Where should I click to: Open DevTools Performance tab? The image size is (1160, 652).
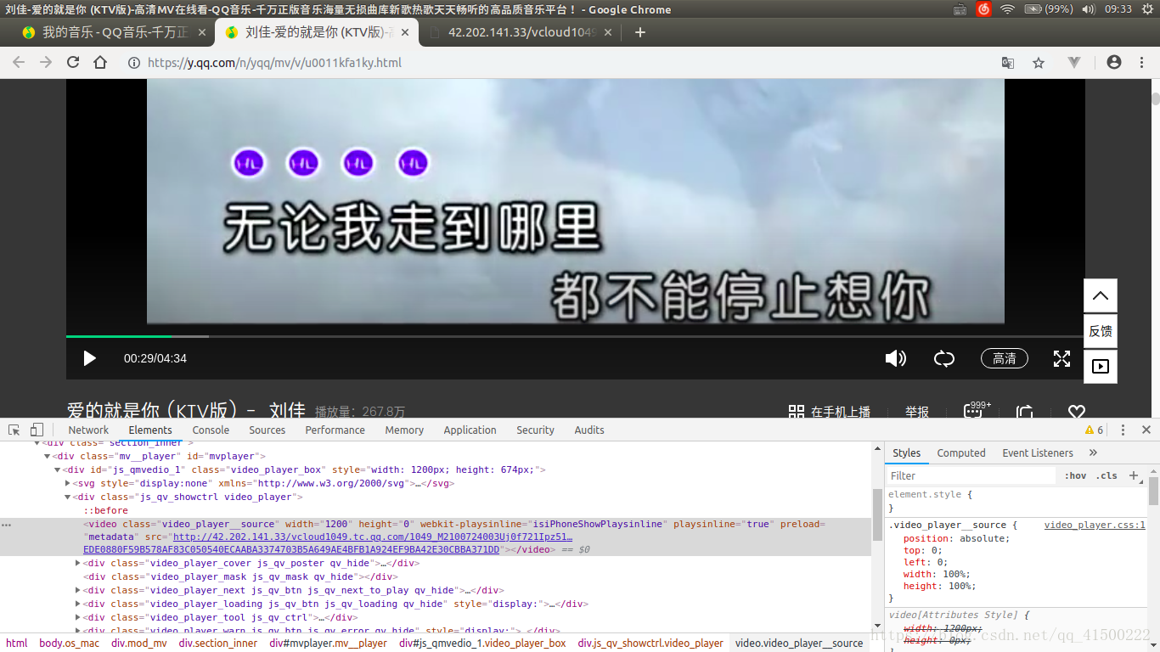pyautogui.click(x=335, y=430)
